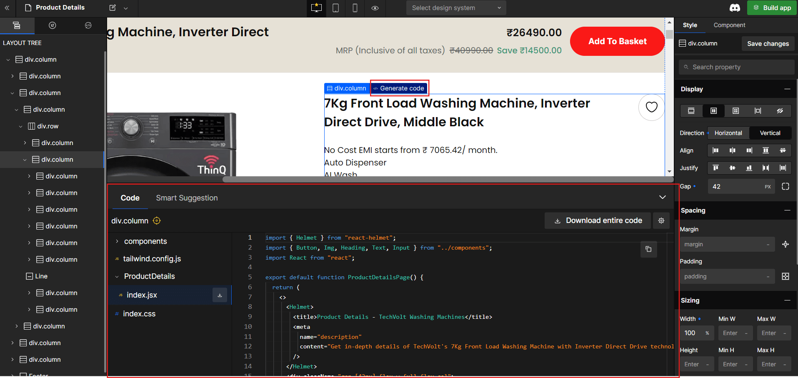798x378 pixels.
Task: Open the Code tab
Action: click(130, 198)
